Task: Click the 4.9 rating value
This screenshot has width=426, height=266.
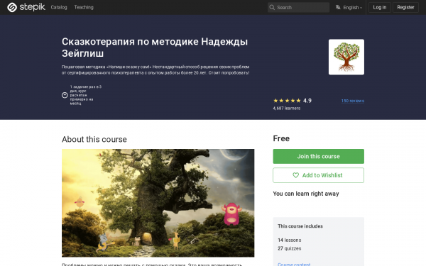Action: pyautogui.click(x=307, y=101)
